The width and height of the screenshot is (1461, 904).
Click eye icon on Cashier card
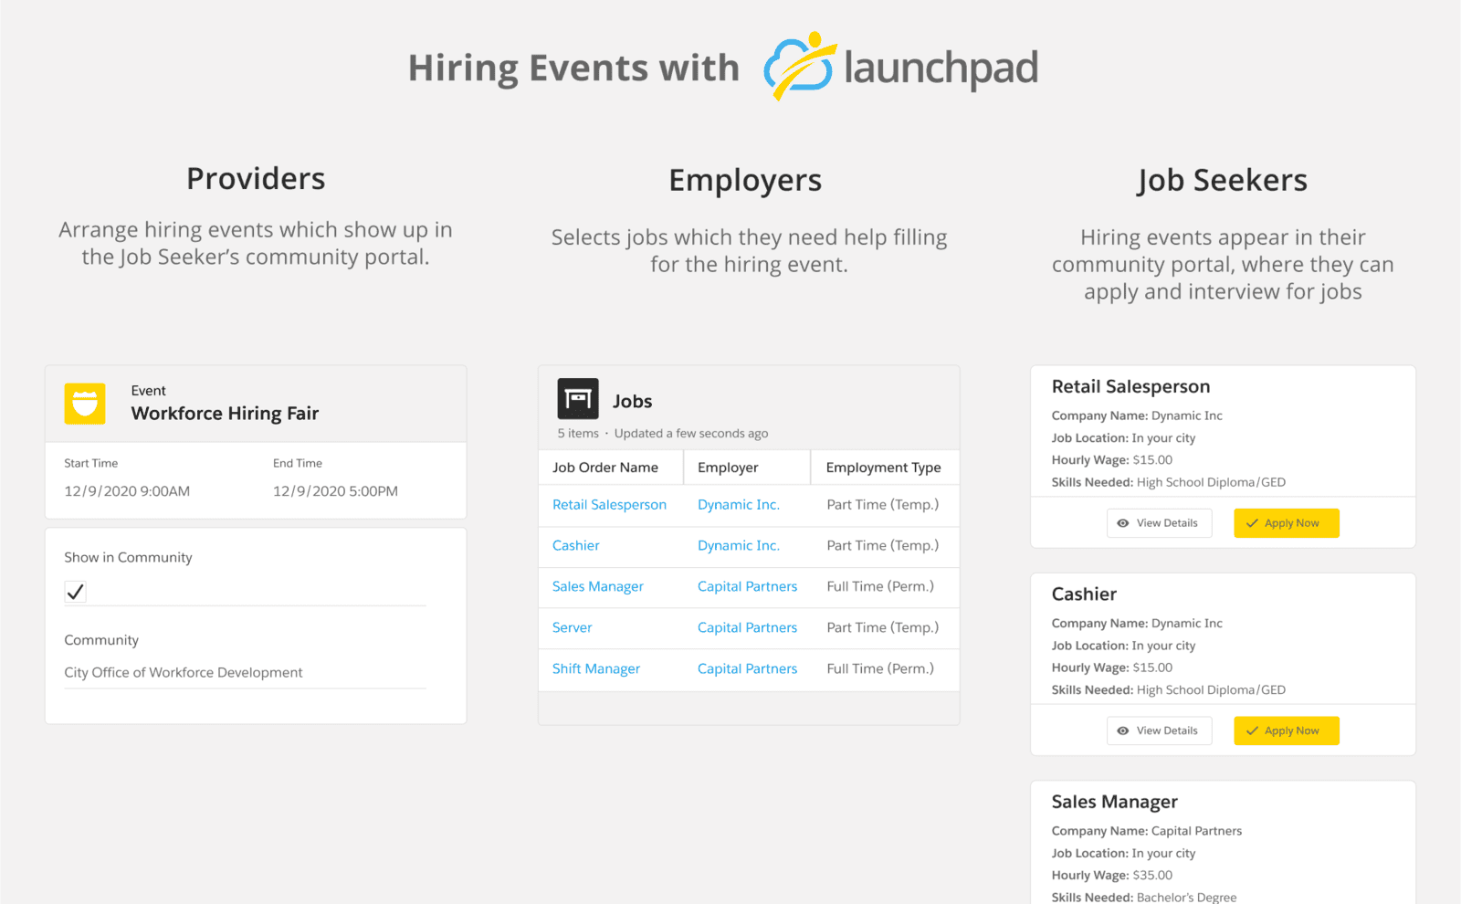click(x=1123, y=731)
